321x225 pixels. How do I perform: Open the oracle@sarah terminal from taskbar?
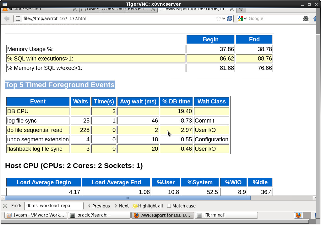pos(99,215)
